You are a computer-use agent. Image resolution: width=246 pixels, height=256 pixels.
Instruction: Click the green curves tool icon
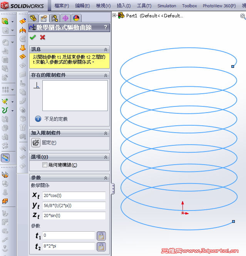pyautogui.click(x=5, y=110)
